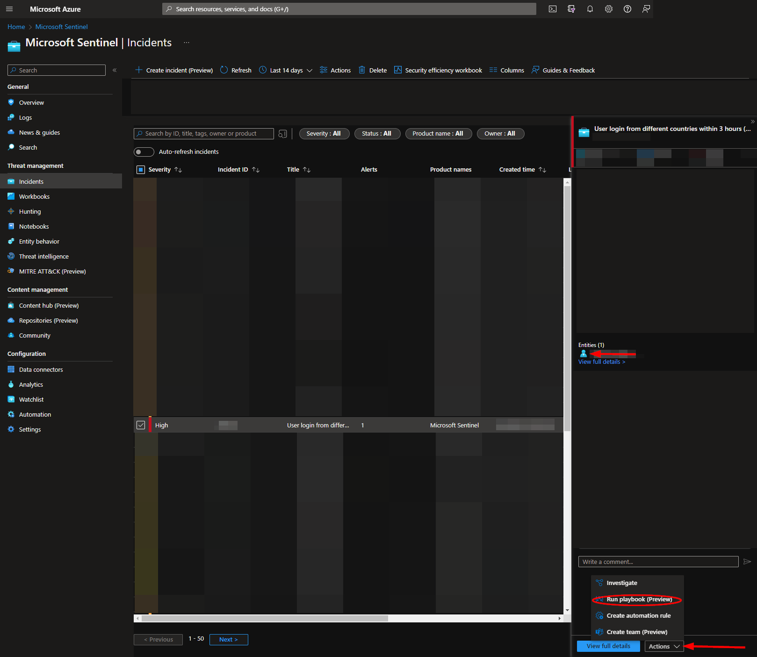Focus the Search by ID, title, tags field
The height and width of the screenshot is (657, 757).
coord(204,134)
